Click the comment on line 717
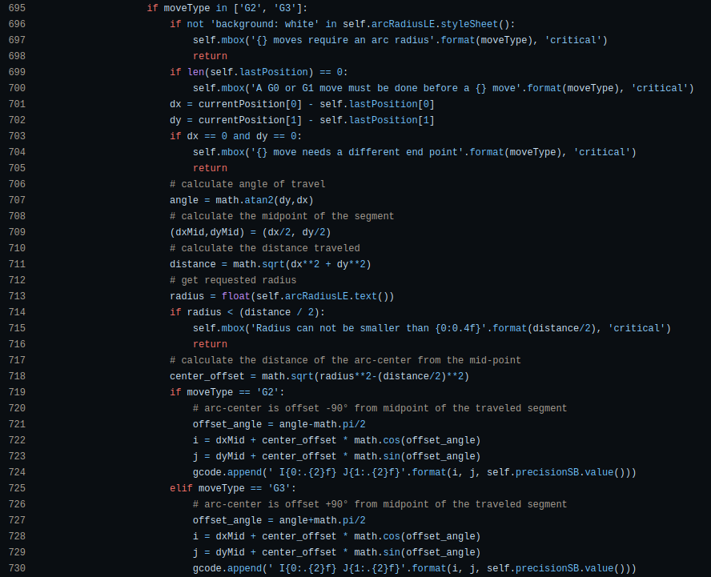 pyautogui.click(x=345, y=360)
